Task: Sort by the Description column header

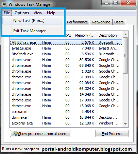Action: 109,35
